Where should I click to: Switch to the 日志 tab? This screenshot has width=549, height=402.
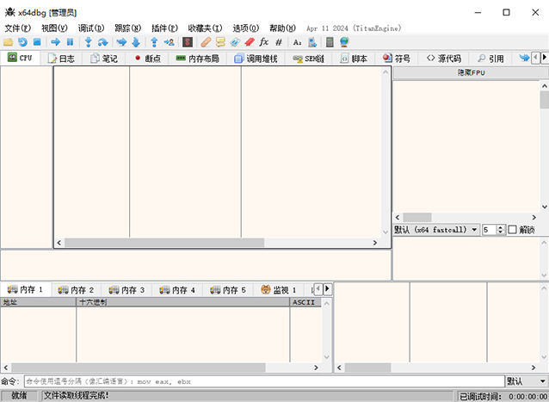[x=61, y=59]
